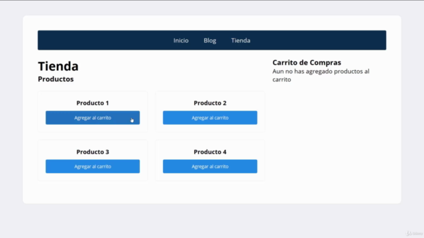Click the Producto 2 title
Image resolution: width=424 pixels, height=238 pixels.
point(210,103)
